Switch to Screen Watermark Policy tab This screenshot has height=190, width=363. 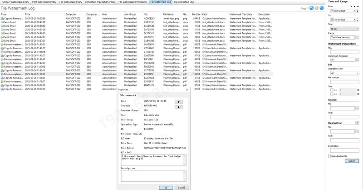[x=15, y=2]
